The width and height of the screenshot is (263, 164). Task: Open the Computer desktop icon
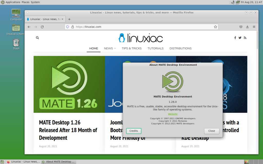click(16, 15)
